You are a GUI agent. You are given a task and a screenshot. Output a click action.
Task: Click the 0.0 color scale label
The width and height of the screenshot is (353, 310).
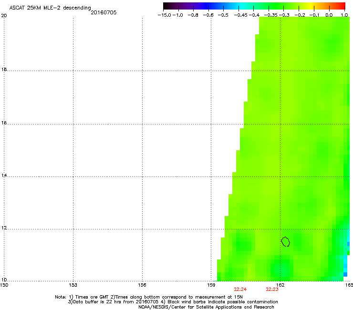(x=329, y=15)
